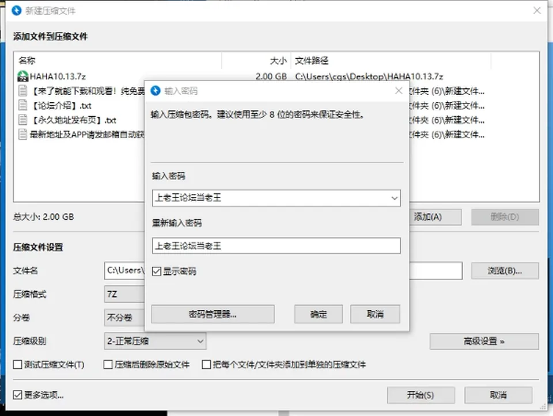Click the 浏览(B)... browse button
This screenshot has height=416, width=553.
coord(505,270)
